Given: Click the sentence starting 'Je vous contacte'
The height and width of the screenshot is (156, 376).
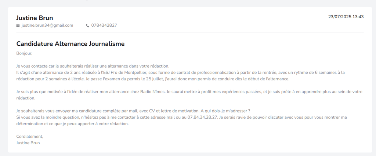Looking at the screenshot, I should coord(93,66).
